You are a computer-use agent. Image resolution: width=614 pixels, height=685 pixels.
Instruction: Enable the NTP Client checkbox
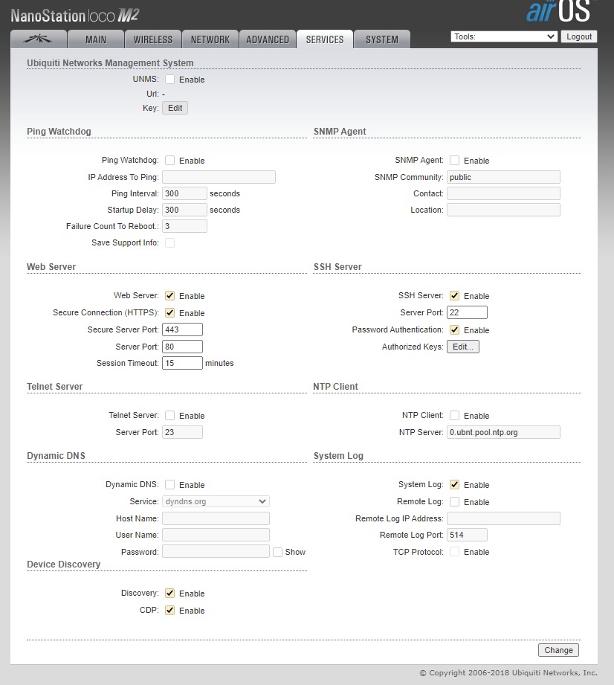pos(455,416)
